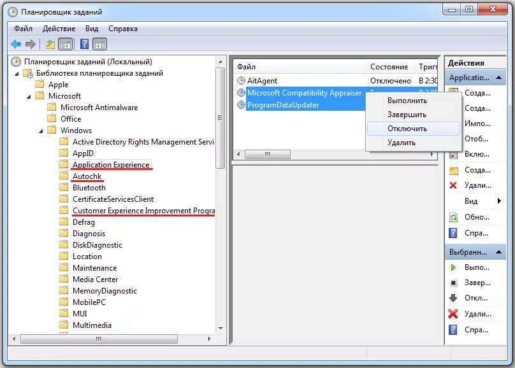Image resolution: width=515 pixels, height=368 pixels.
Task: Select the DiskDiagnostic folder
Action: (x=98, y=245)
